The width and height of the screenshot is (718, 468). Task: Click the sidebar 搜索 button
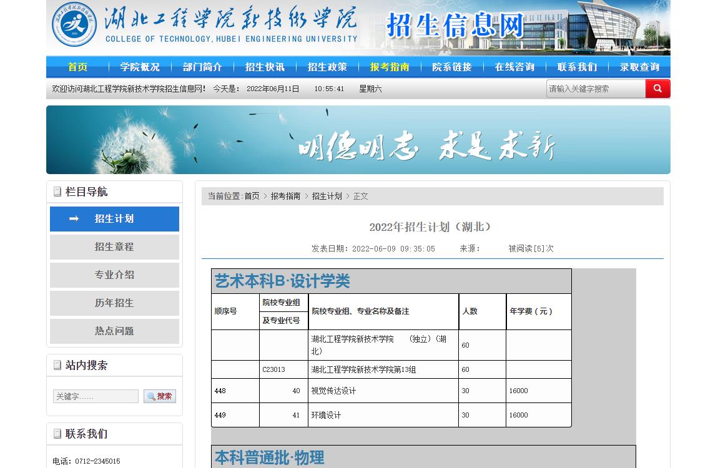click(160, 396)
